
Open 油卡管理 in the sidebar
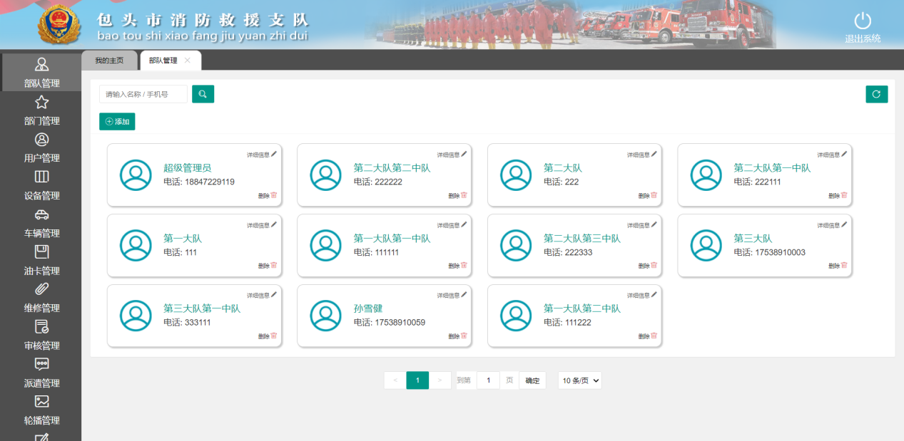(41, 261)
